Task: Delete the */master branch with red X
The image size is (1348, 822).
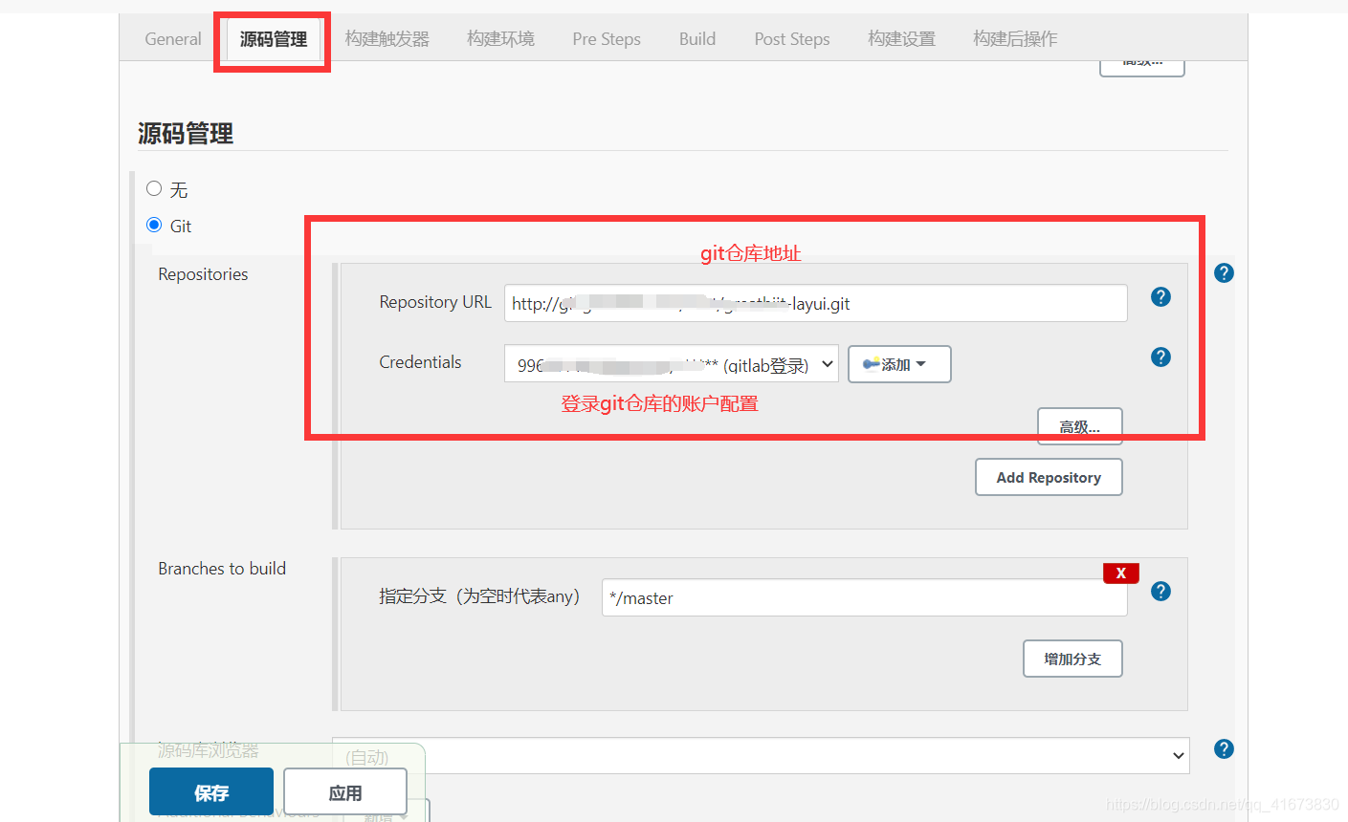Action: [x=1121, y=573]
